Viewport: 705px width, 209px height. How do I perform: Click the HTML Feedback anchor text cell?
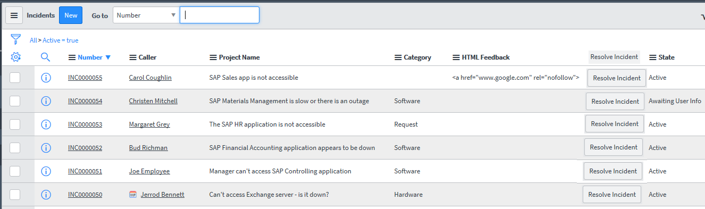click(516, 78)
